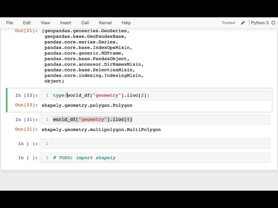Click pandas.core.base.PandasObject output line
Screen dimensions: 278x208
click(87, 59)
